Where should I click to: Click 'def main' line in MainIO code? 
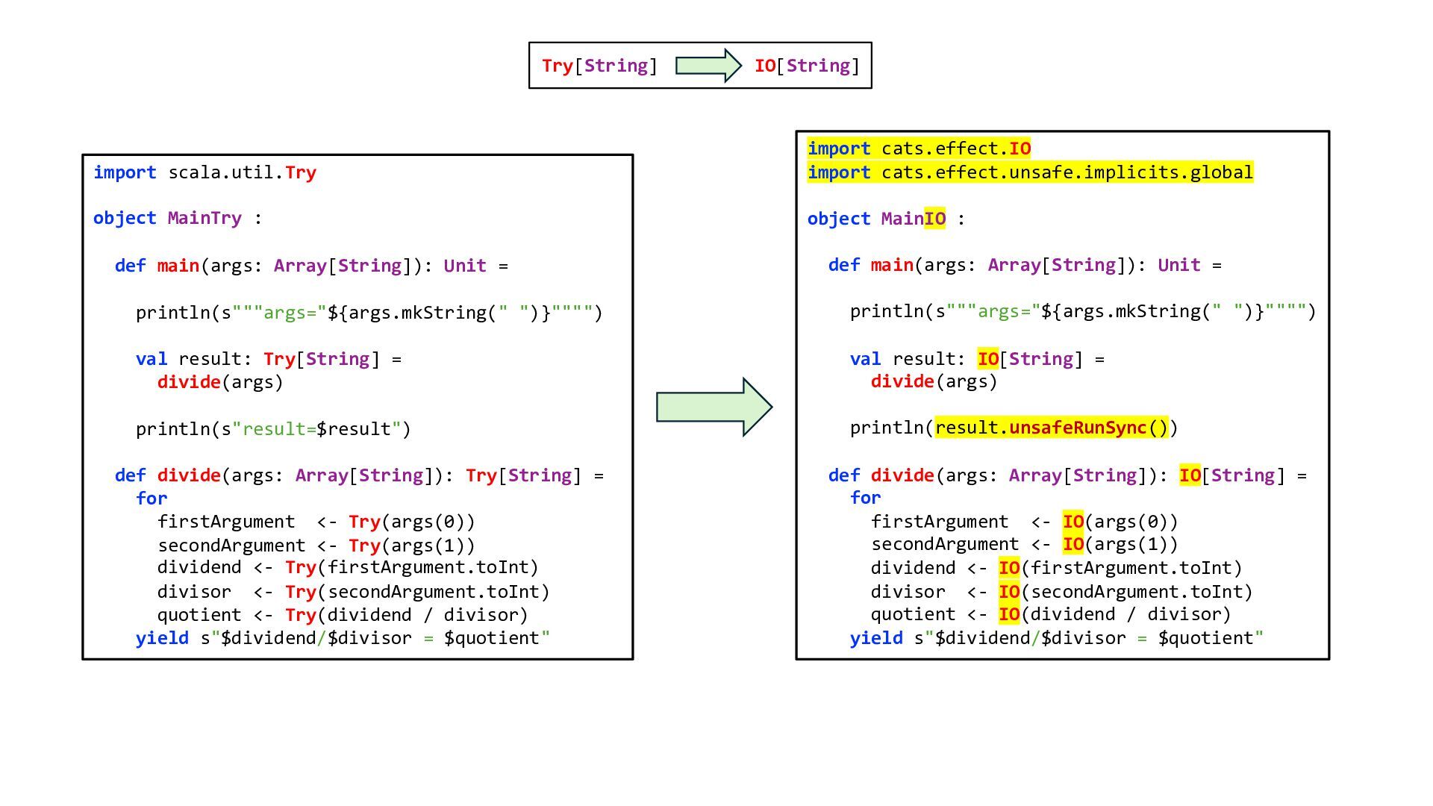pos(1025,265)
